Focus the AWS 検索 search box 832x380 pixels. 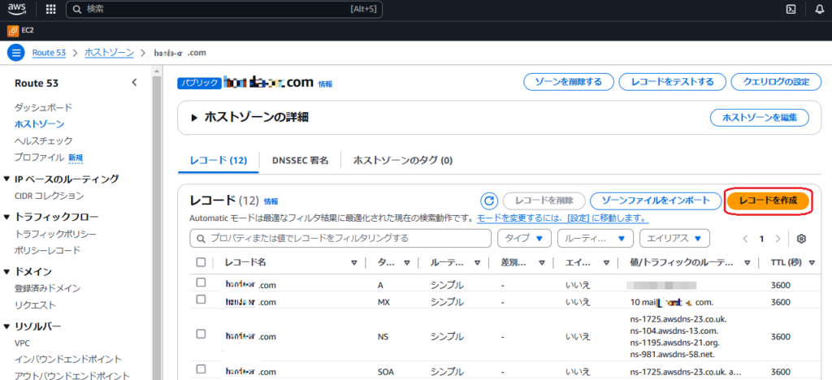click(224, 9)
